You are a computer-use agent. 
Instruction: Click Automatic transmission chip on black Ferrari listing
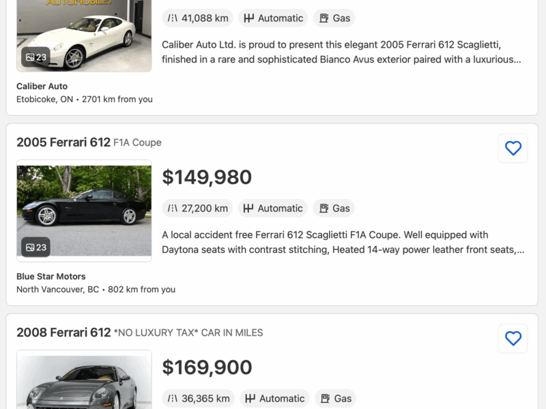(x=273, y=209)
